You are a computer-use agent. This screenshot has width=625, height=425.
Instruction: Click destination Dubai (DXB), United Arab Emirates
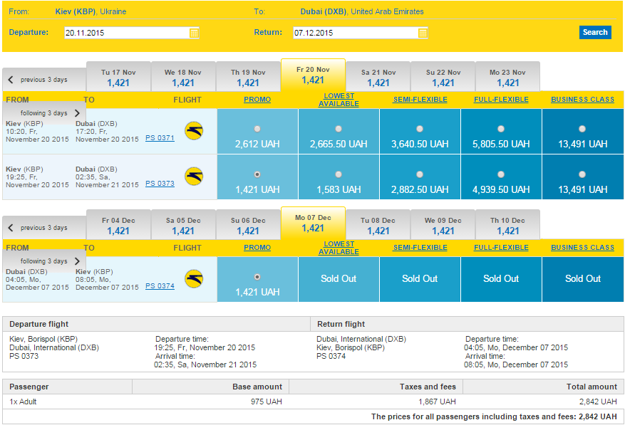pyautogui.click(x=362, y=11)
